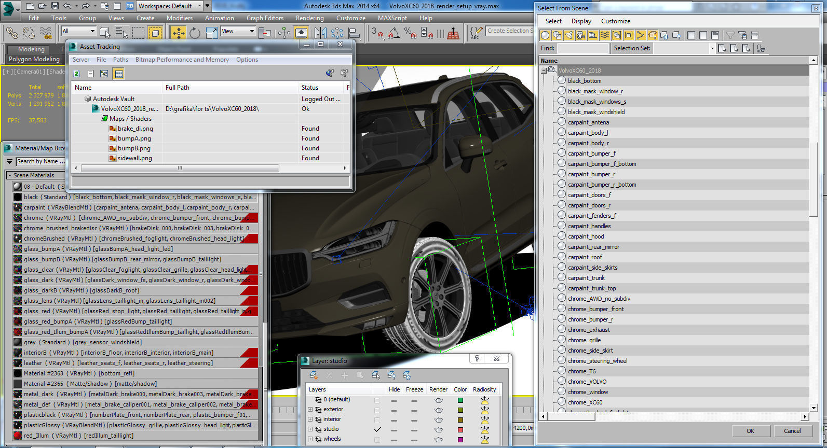Image resolution: width=827 pixels, height=448 pixels.
Task: Expand the exterior layer
Action: coord(310,410)
